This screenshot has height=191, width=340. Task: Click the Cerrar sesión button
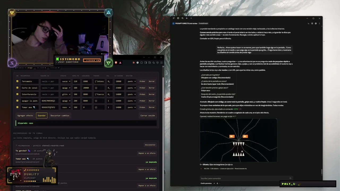148,115
